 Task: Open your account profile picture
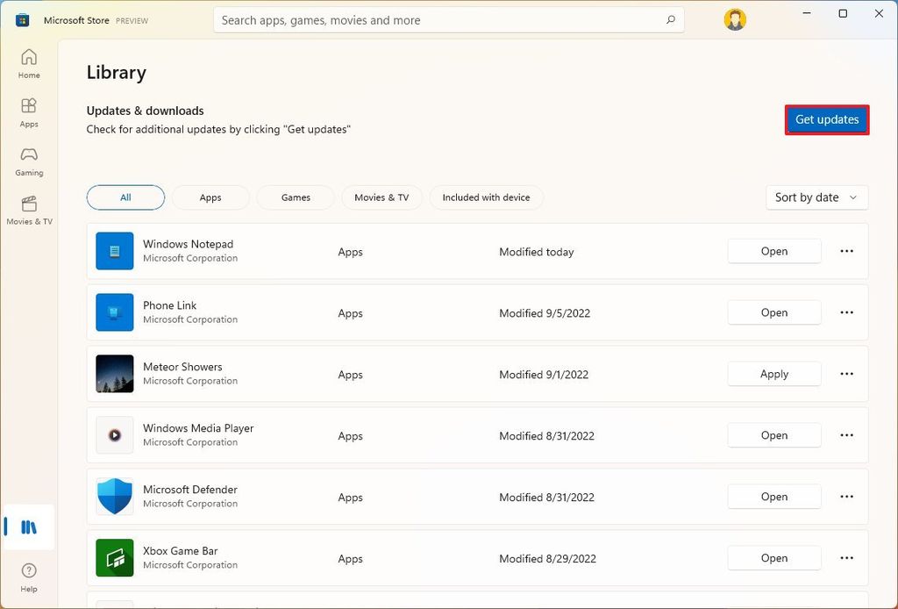[734, 18]
